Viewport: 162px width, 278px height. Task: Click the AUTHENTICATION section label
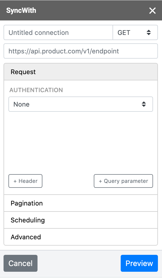tap(36, 90)
